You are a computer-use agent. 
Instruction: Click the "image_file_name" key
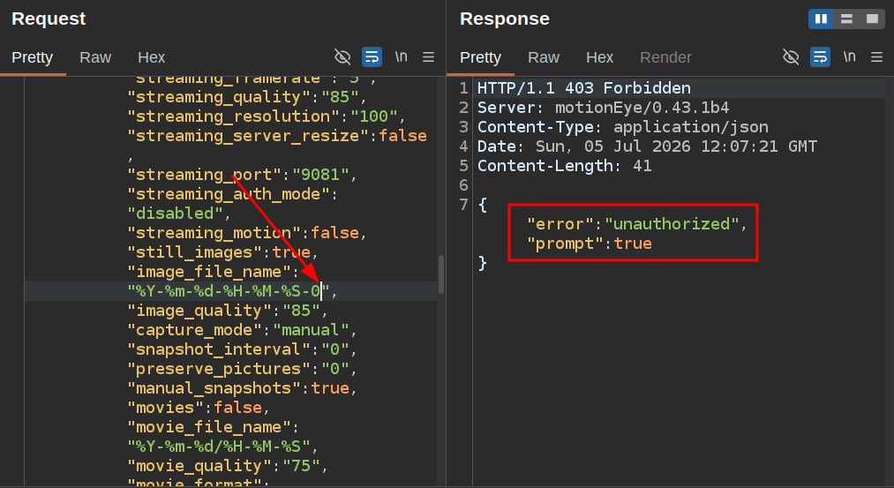click(209, 272)
